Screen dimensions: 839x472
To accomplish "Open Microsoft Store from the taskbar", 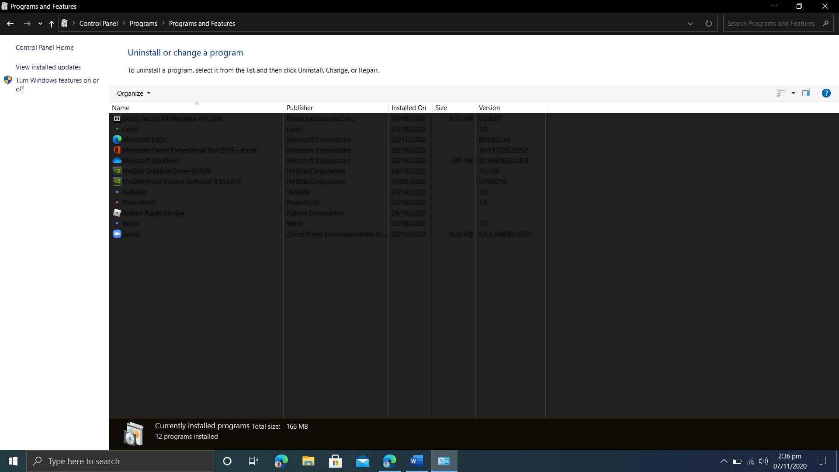I will pos(335,461).
